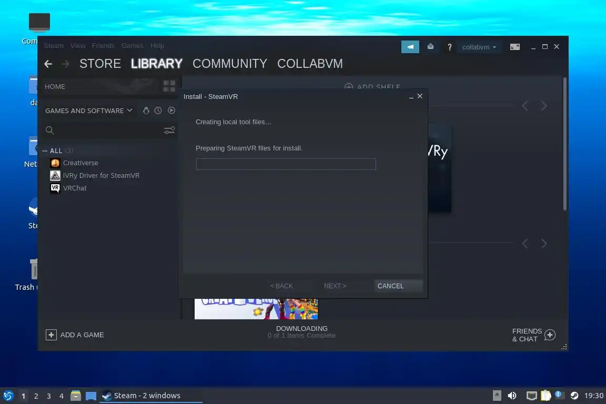Toggle the Linux penguin filter icon
Viewport: 606px width, 404px height.
pos(146,110)
